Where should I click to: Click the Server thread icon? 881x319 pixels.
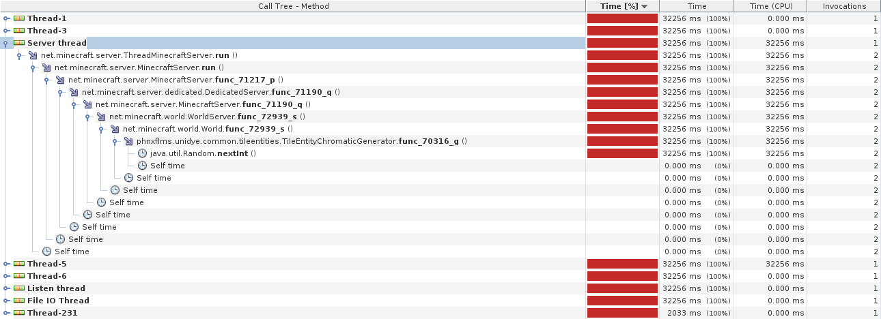click(19, 43)
